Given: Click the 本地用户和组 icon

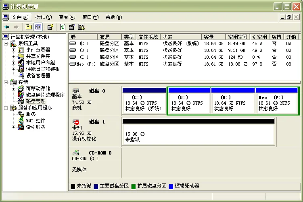Looking at the screenshot, I should (x=21, y=63).
